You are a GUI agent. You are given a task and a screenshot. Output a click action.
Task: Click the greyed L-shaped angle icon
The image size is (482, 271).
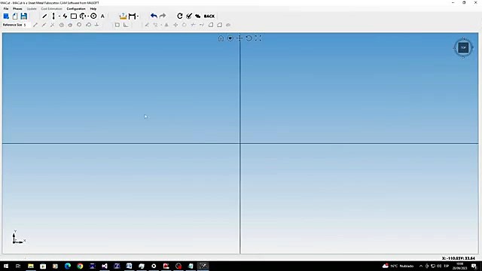(126, 25)
